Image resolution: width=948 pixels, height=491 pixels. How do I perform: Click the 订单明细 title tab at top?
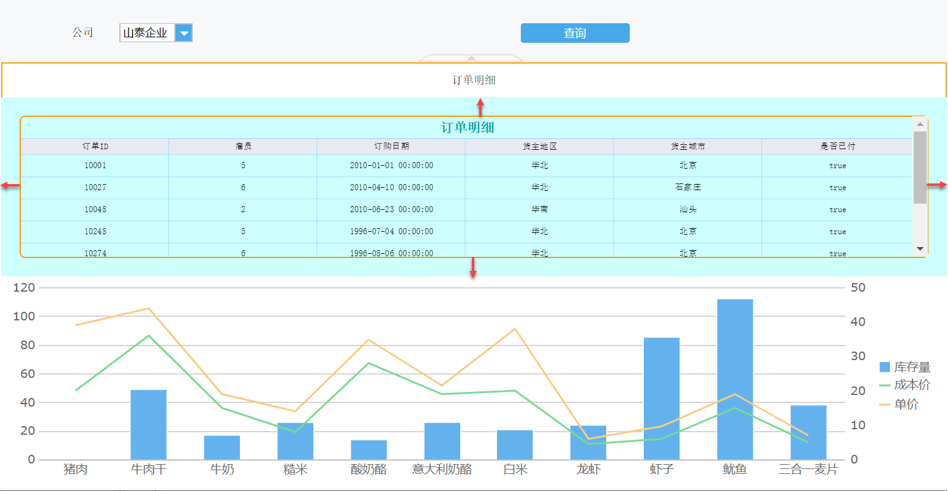pyautogui.click(x=474, y=80)
